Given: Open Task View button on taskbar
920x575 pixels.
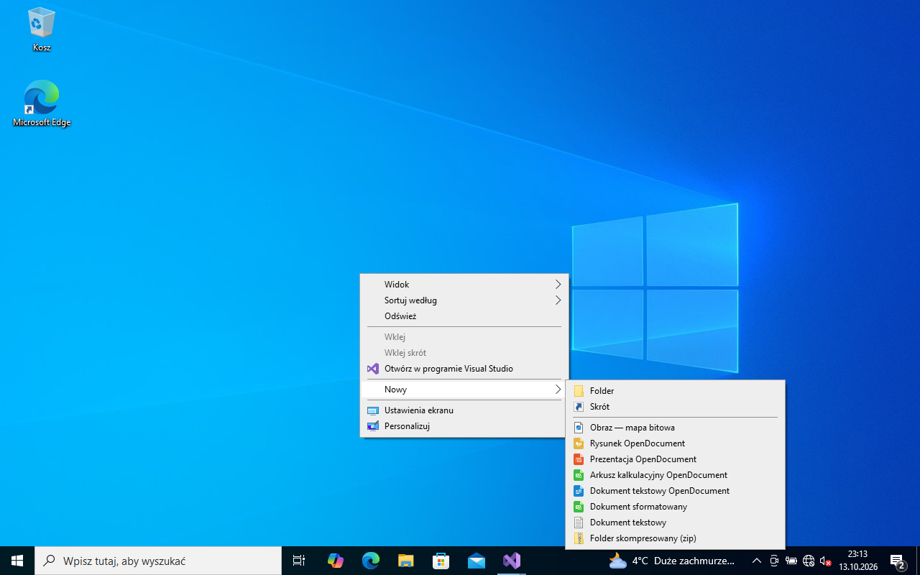Looking at the screenshot, I should pos(299,561).
